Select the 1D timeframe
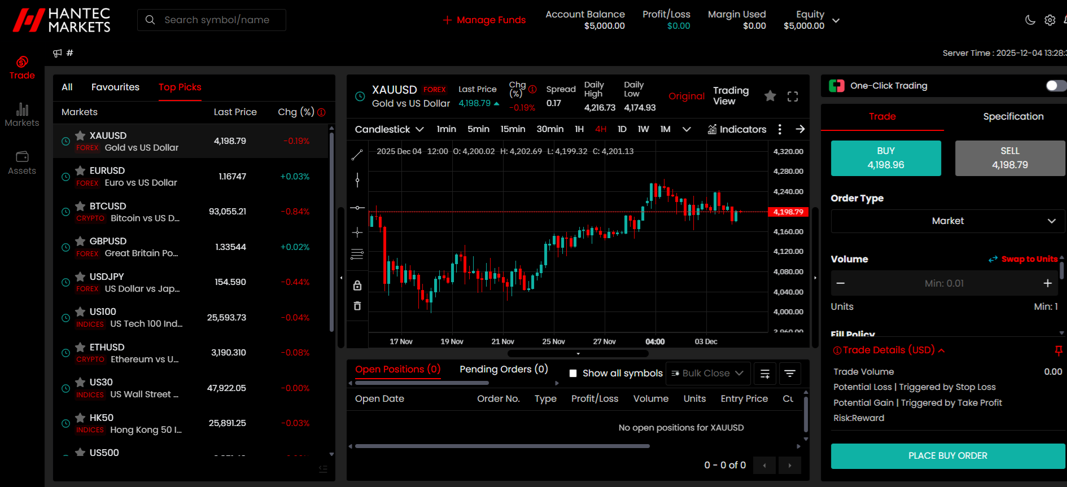This screenshot has width=1067, height=487. click(x=622, y=129)
